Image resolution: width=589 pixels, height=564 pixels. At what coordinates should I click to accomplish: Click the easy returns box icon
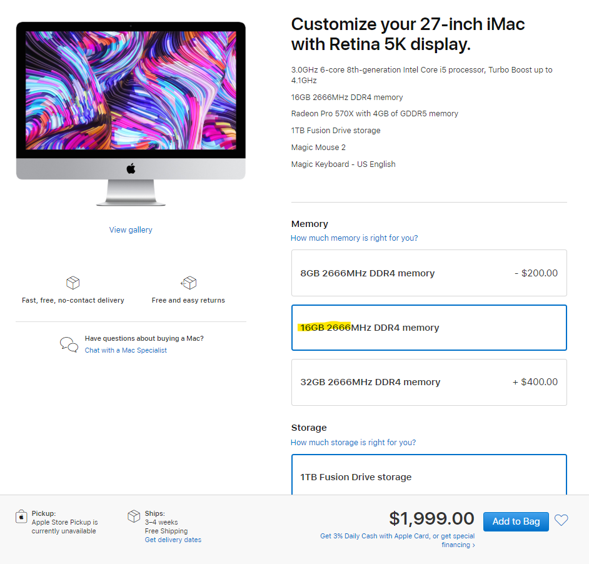[188, 283]
